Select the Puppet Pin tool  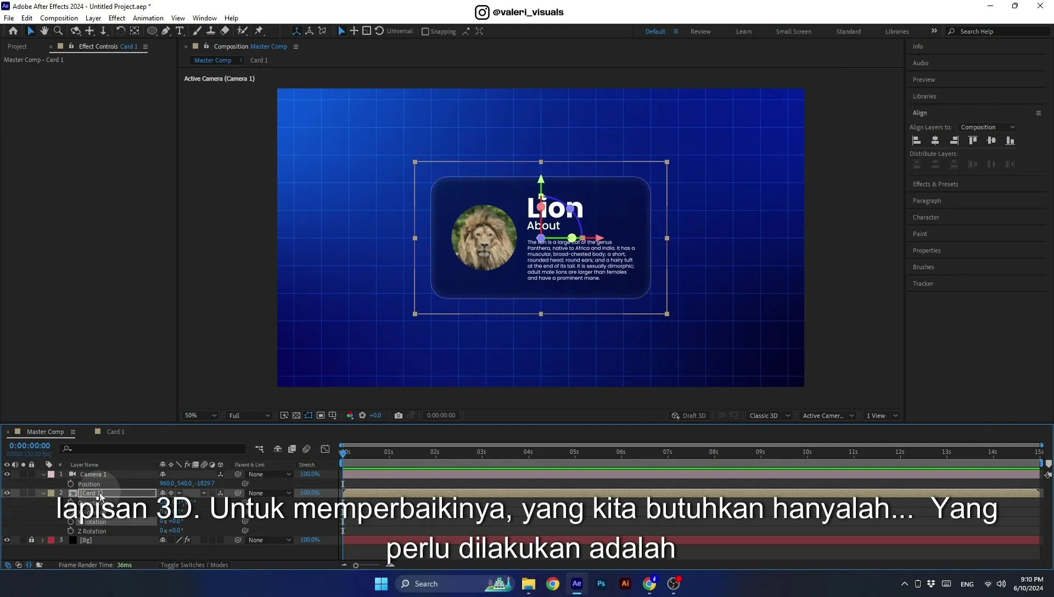(259, 31)
